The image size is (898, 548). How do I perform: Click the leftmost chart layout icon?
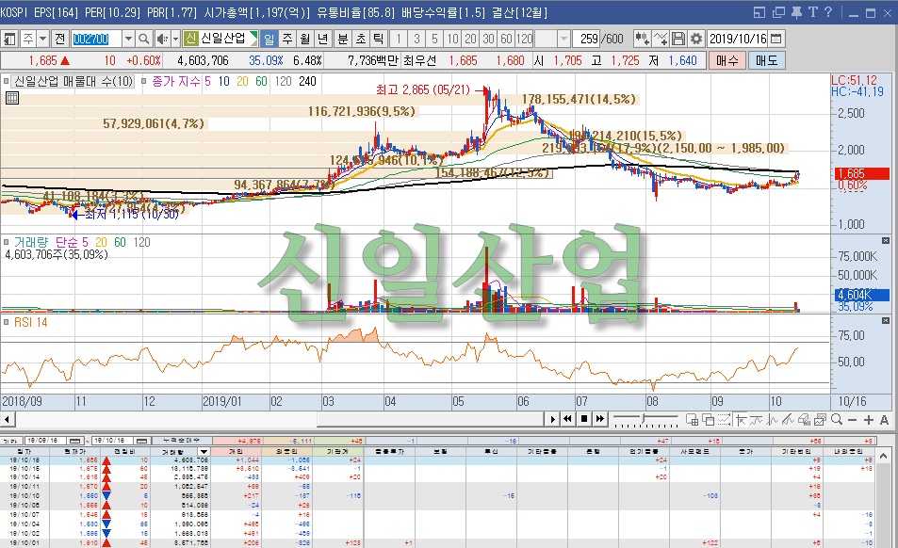[9, 39]
